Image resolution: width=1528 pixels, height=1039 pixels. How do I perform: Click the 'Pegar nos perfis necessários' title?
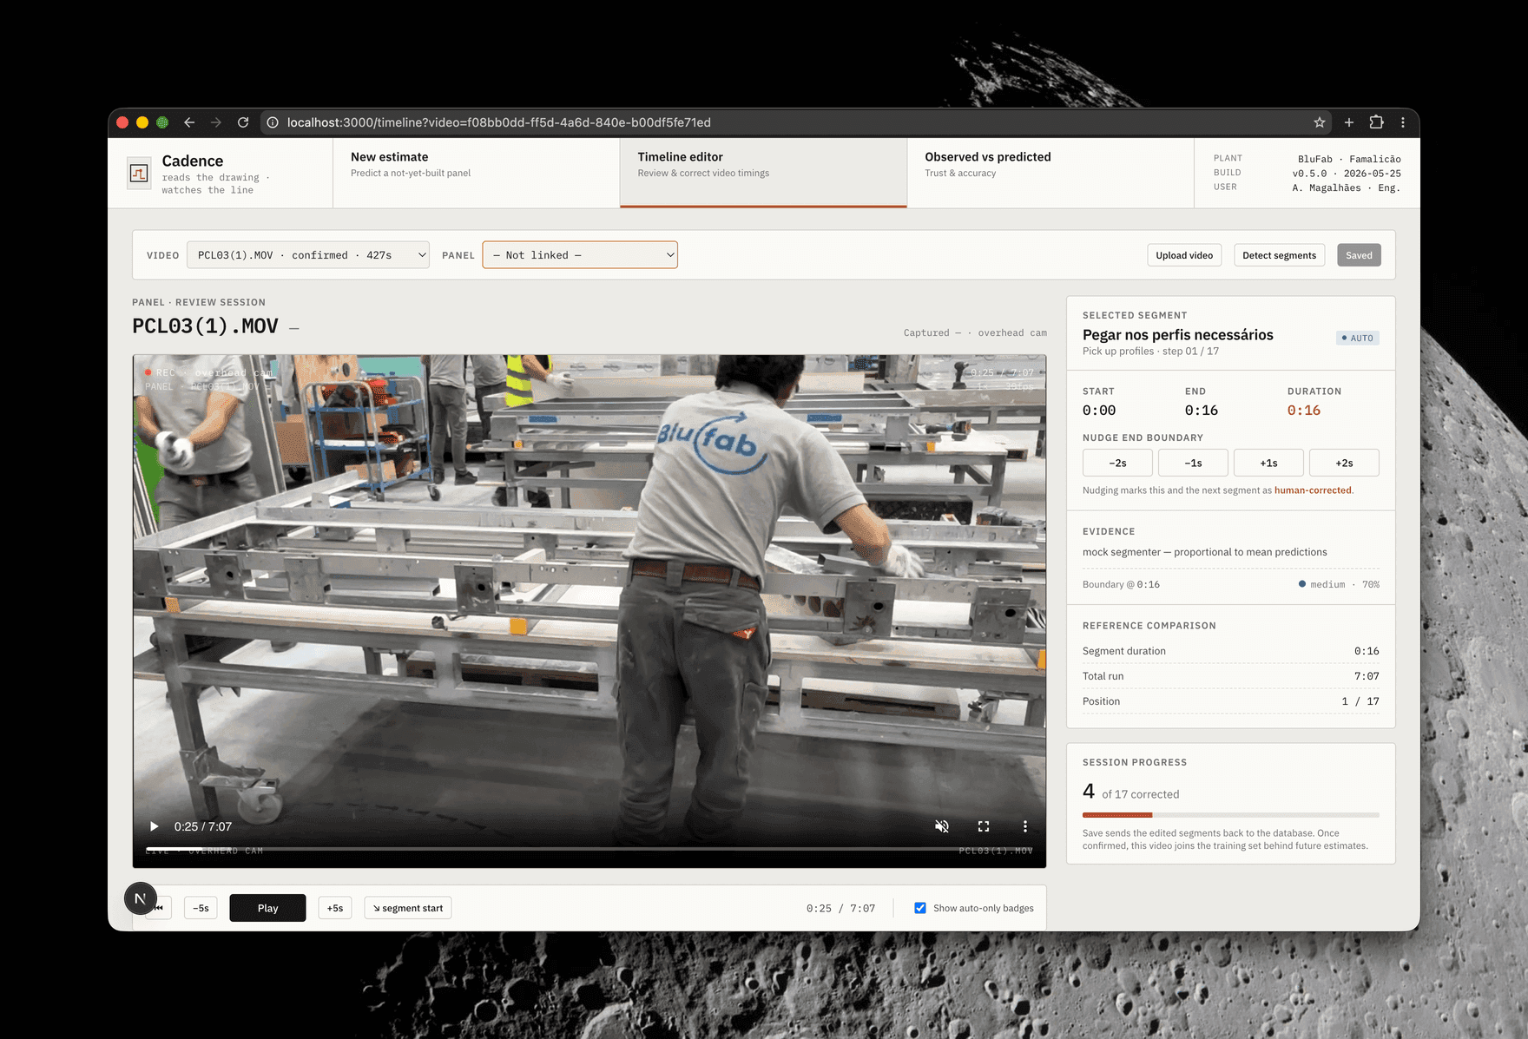click(x=1177, y=335)
